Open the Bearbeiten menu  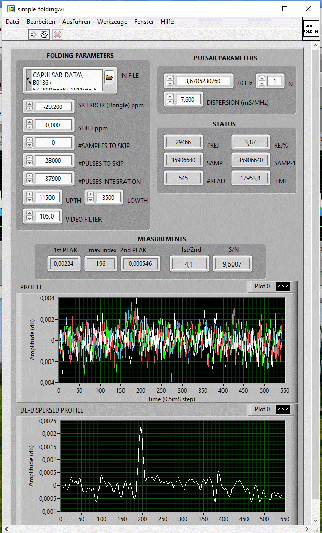tap(41, 22)
